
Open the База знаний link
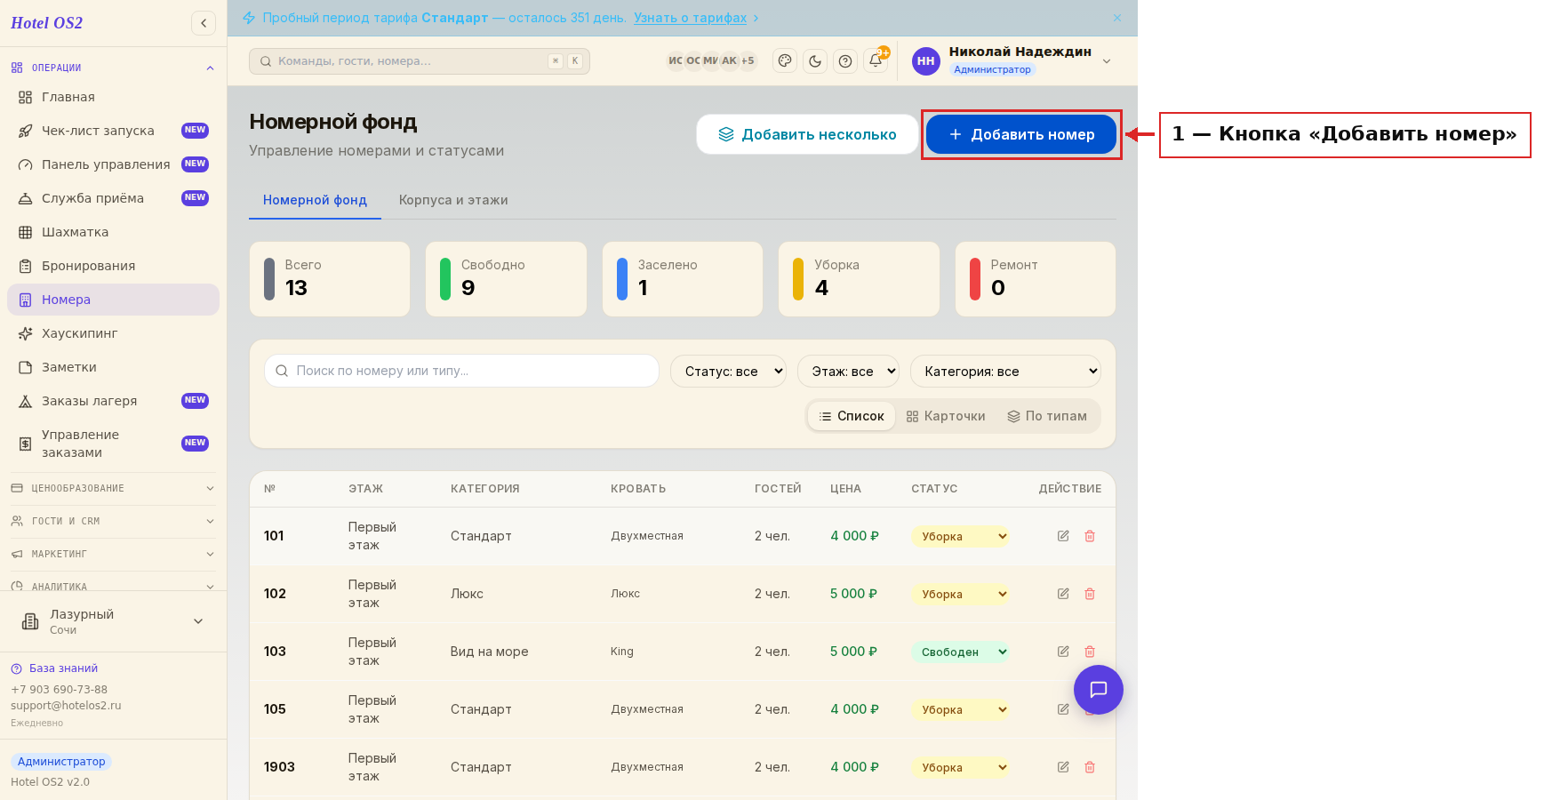tap(63, 668)
